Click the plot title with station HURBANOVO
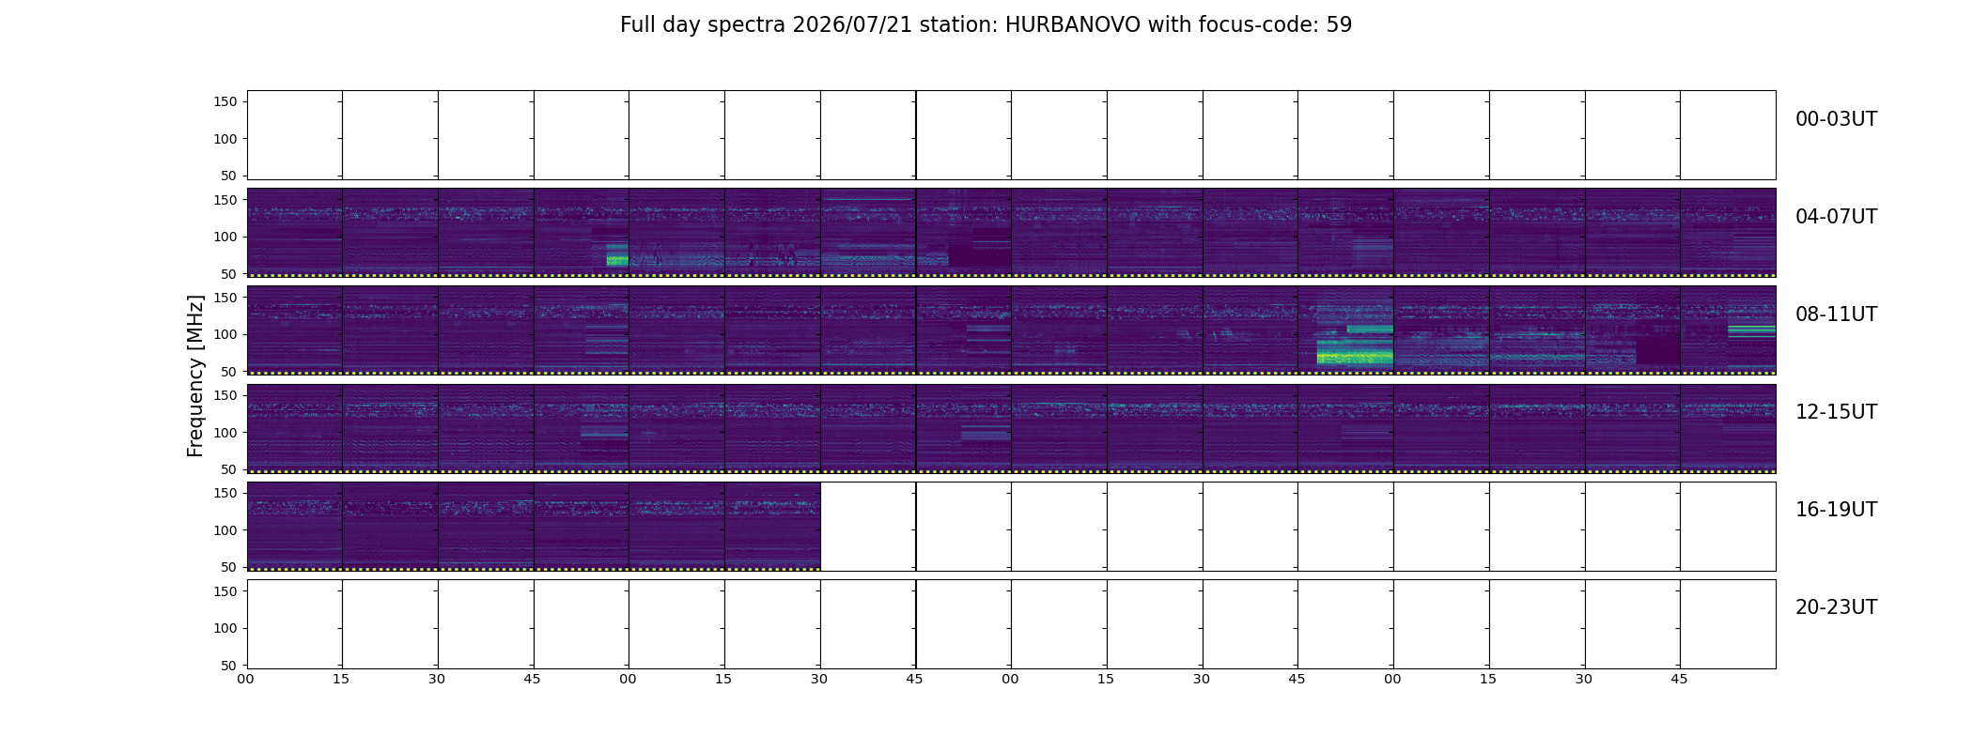This screenshot has height=751, width=1973. [986, 25]
